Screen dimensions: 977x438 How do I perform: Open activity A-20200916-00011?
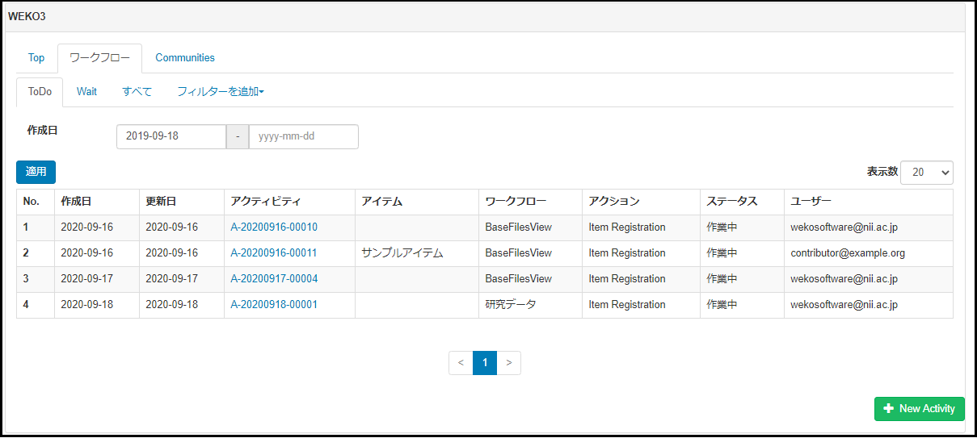point(274,253)
